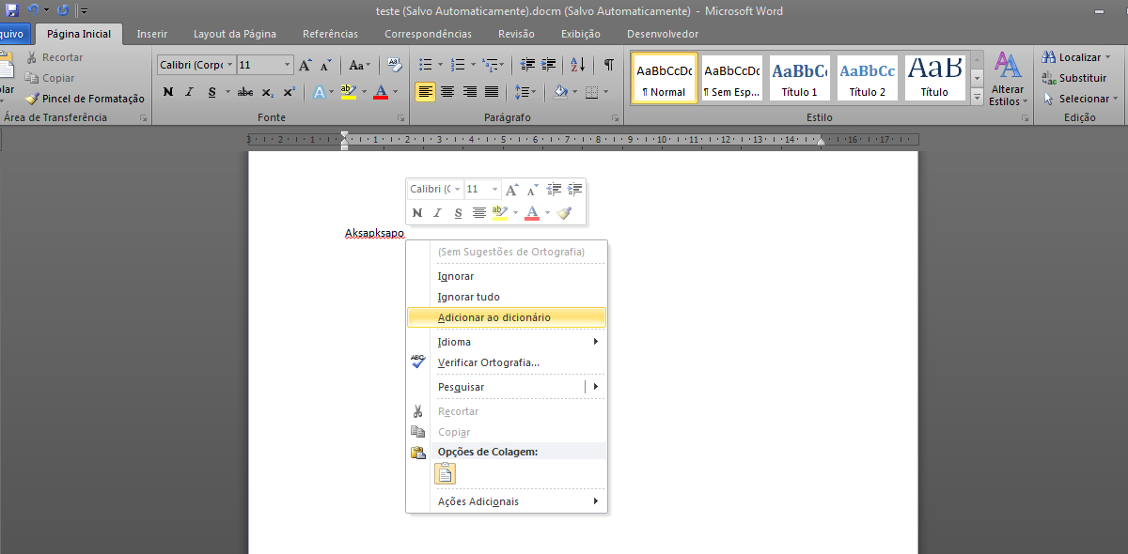Apply the Título 1 style thumbnail
This screenshot has height=554, width=1128.
click(x=799, y=78)
